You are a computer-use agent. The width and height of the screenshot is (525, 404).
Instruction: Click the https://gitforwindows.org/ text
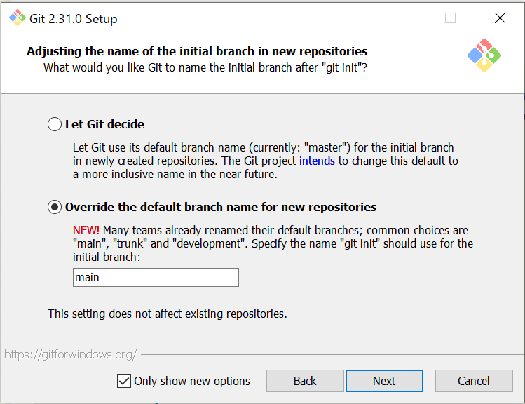tap(71, 354)
